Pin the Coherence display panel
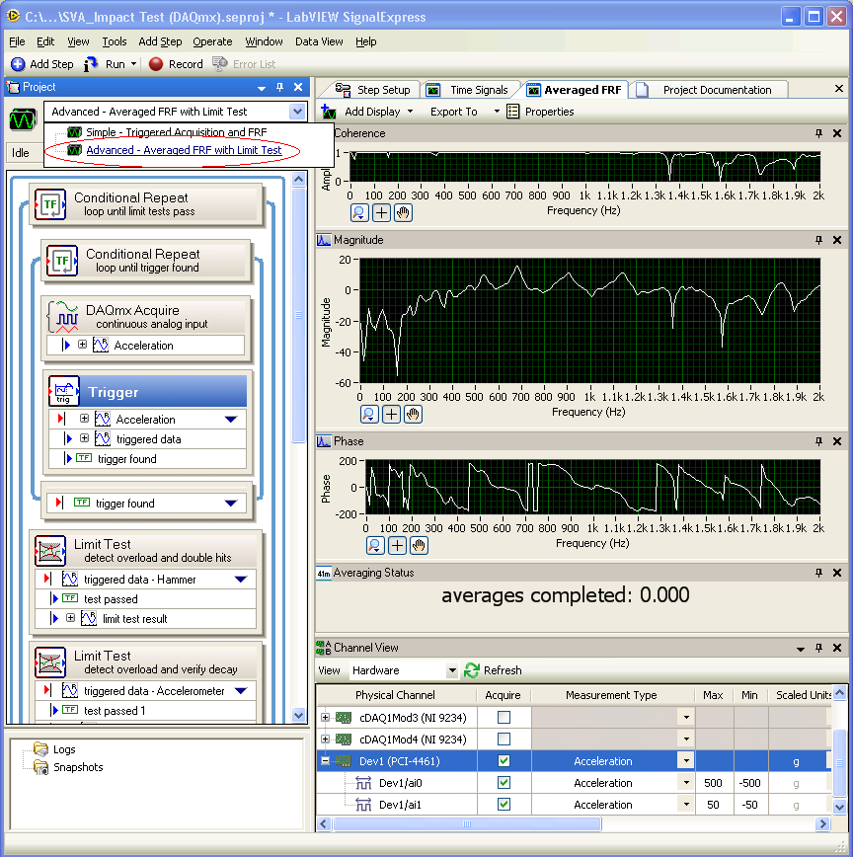The width and height of the screenshot is (853, 857). point(818,133)
